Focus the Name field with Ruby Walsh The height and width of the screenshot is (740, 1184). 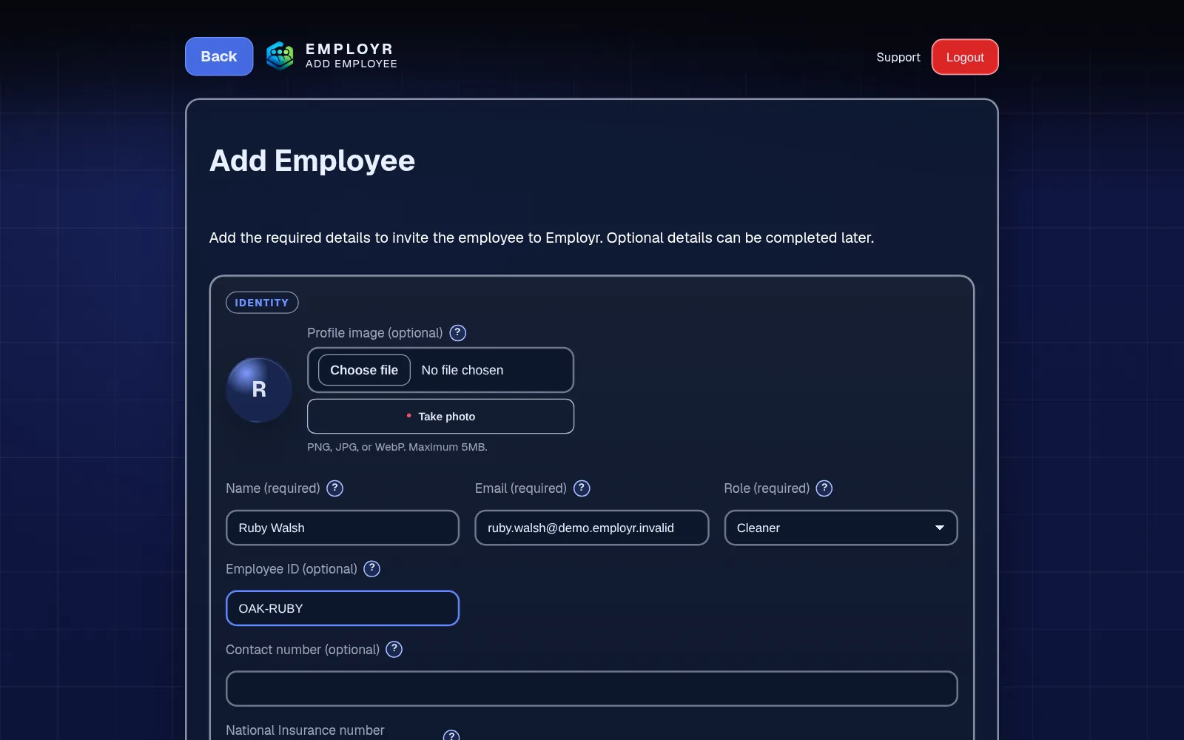[x=343, y=528]
